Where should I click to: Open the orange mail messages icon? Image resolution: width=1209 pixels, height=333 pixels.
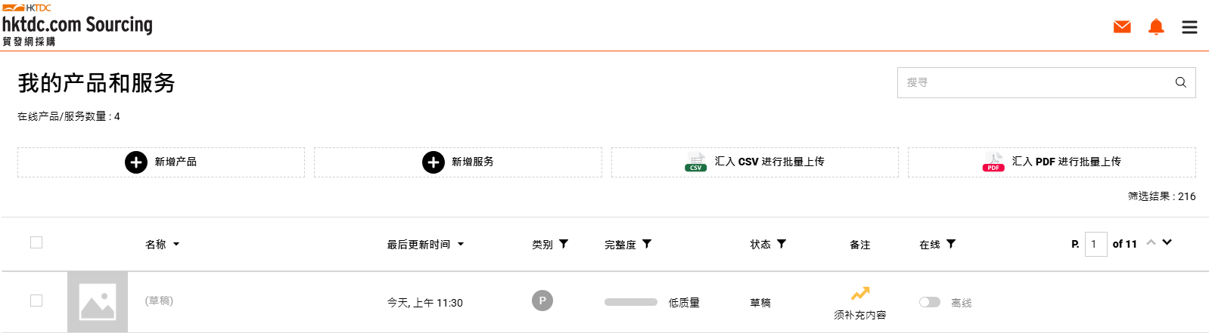coord(1122,27)
